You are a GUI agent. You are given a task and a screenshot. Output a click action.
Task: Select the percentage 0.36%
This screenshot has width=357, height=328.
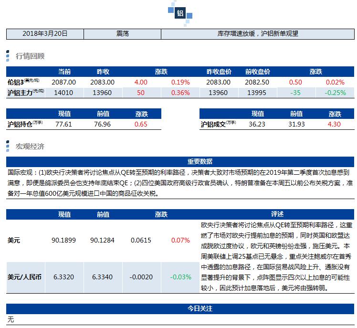pyautogui.click(x=180, y=93)
